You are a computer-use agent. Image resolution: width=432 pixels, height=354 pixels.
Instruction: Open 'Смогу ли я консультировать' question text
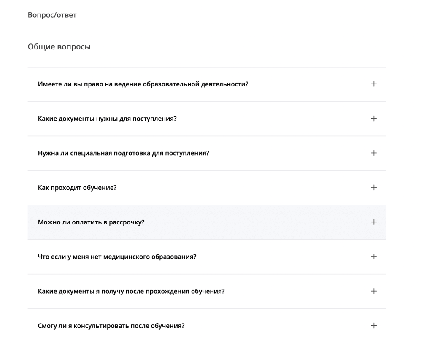tap(111, 326)
